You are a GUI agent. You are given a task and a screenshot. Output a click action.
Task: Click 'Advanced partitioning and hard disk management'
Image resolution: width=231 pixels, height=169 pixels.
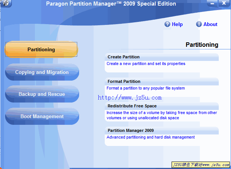click(150, 137)
